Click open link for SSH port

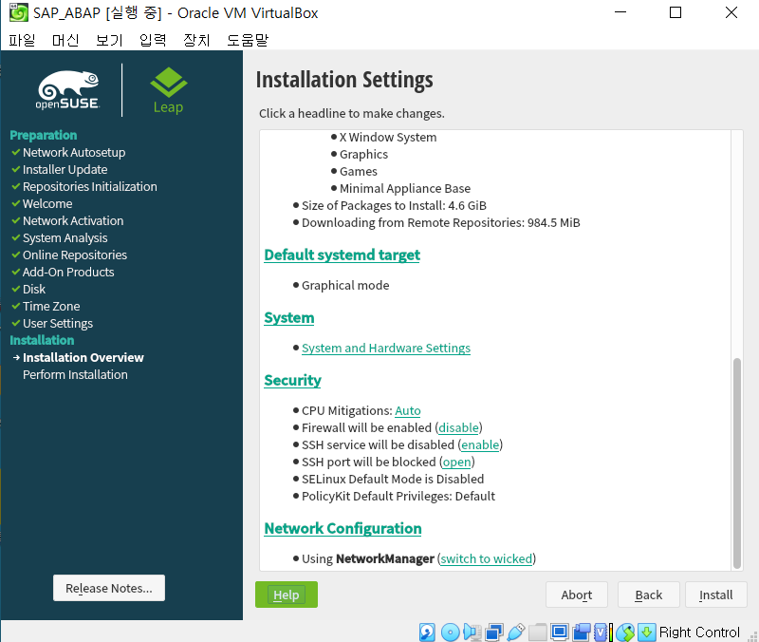click(457, 462)
